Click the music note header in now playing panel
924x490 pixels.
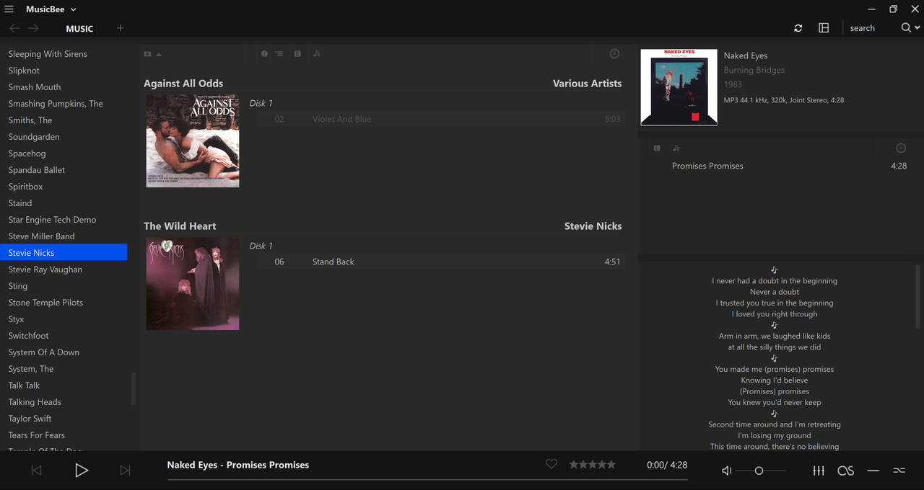[676, 148]
